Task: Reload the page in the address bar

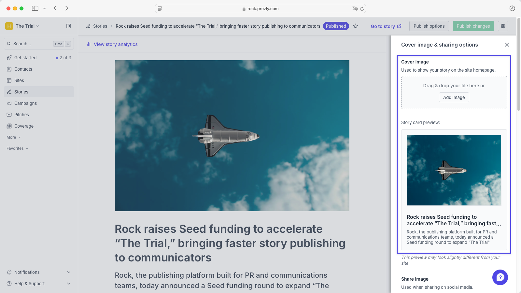Action: pyautogui.click(x=362, y=8)
